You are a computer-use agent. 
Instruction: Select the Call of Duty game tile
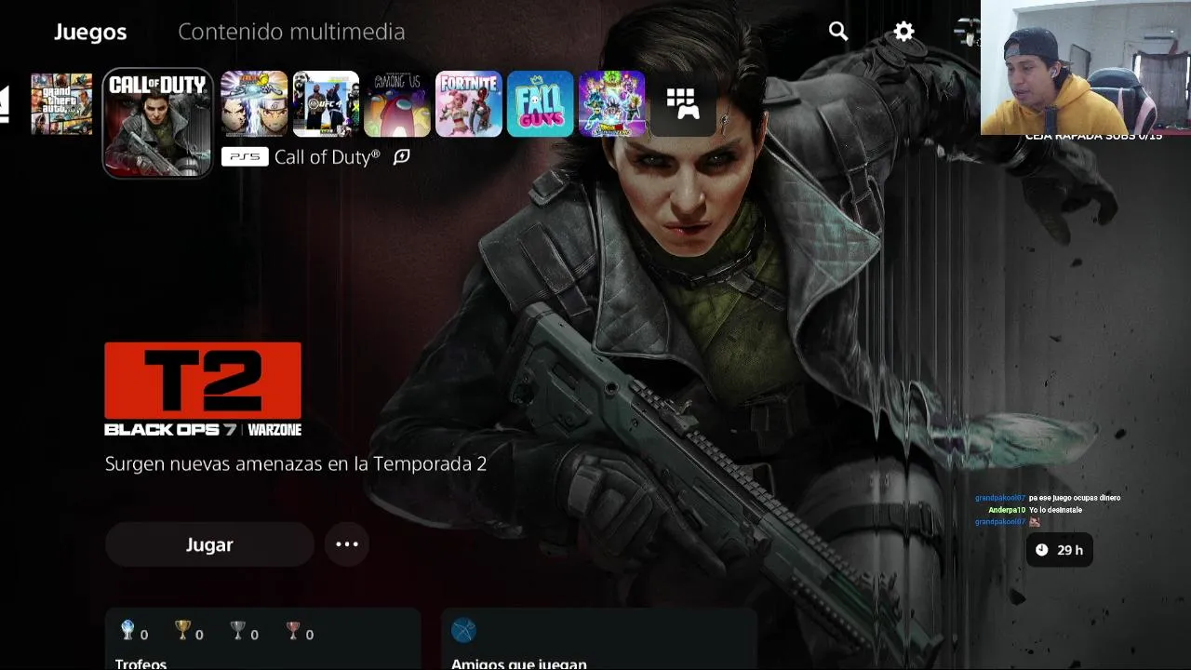pyautogui.click(x=157, y=122)
